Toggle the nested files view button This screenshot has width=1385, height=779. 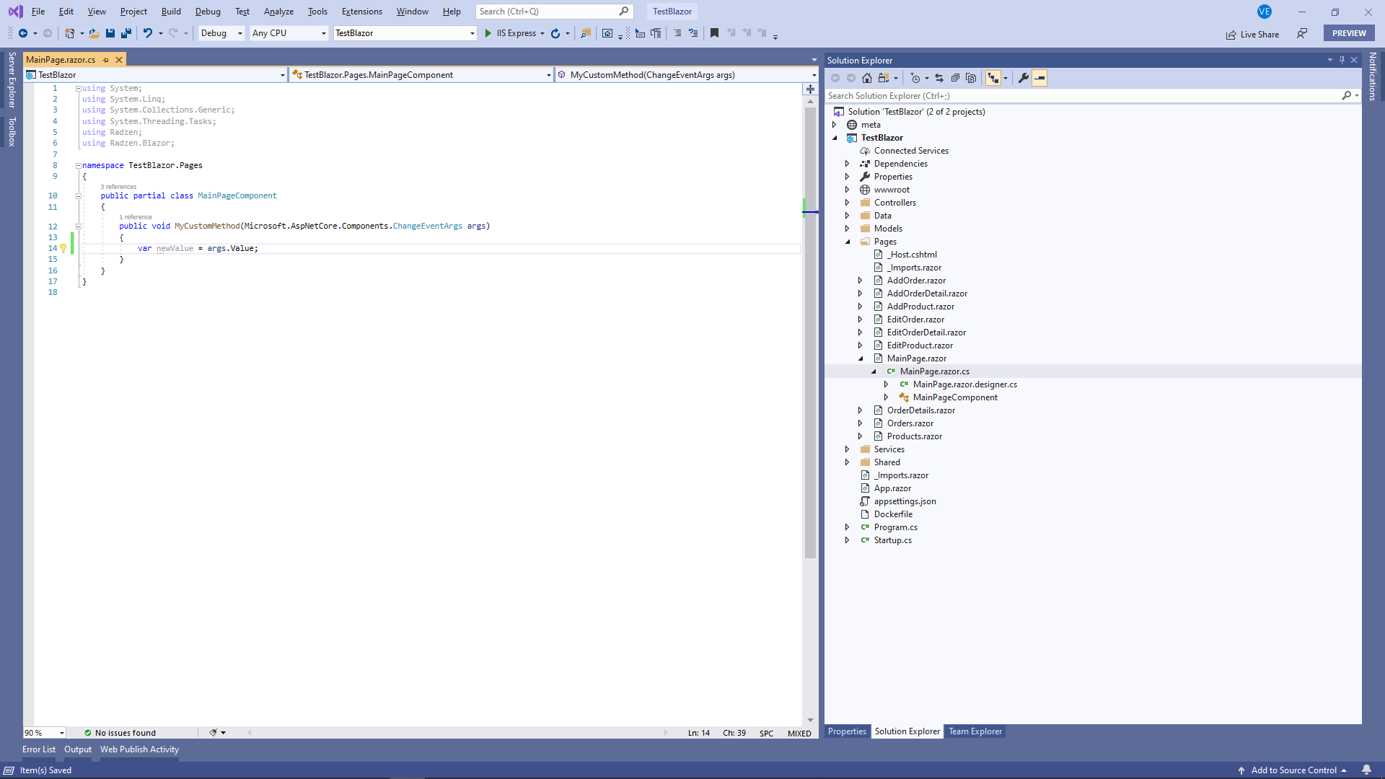coord(993,78)
